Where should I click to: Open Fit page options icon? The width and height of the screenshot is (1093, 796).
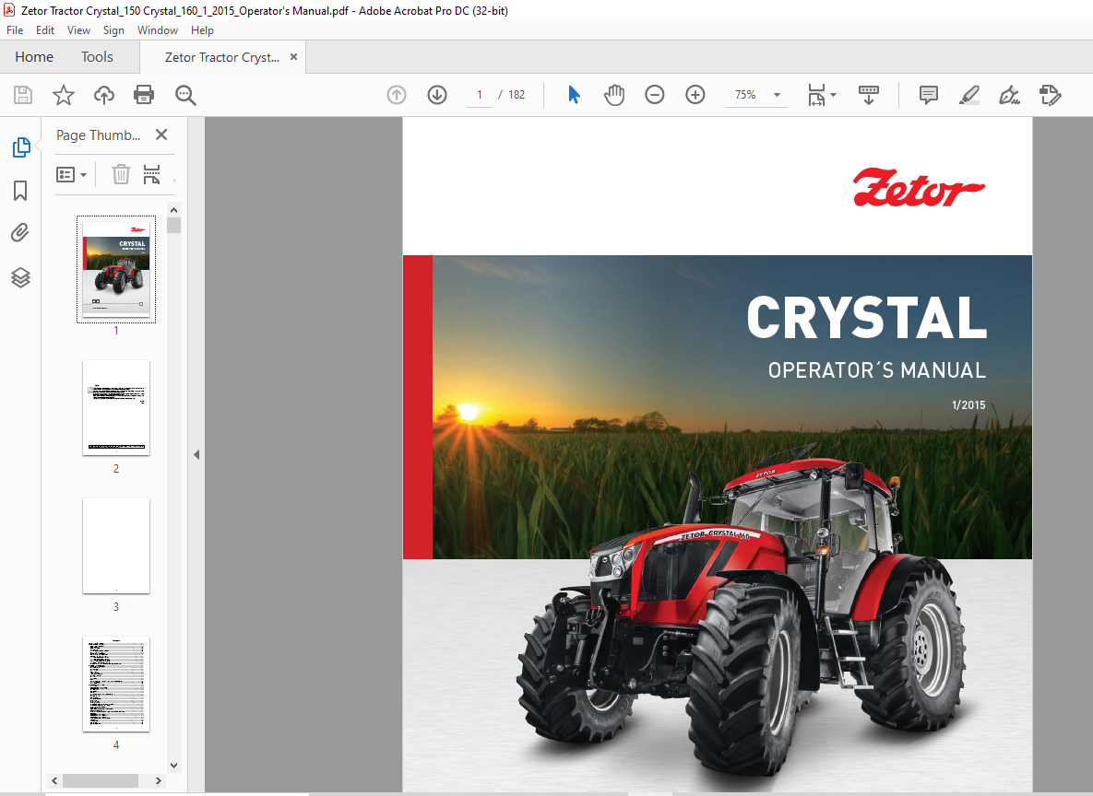pos(816,95)
